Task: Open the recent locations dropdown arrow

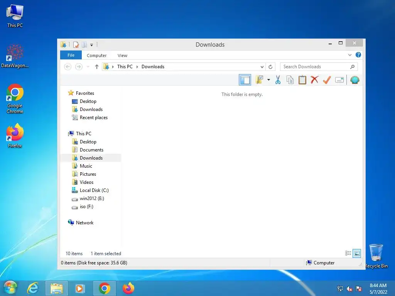Action: point(88,67)
